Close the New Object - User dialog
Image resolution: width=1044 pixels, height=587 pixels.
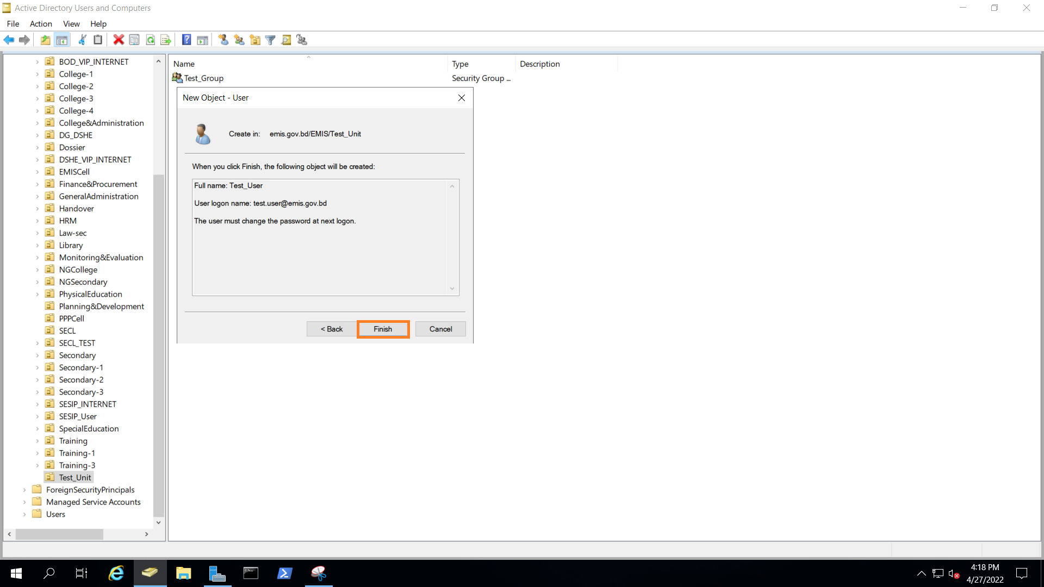pyautogui.click(x=462, y=98)
